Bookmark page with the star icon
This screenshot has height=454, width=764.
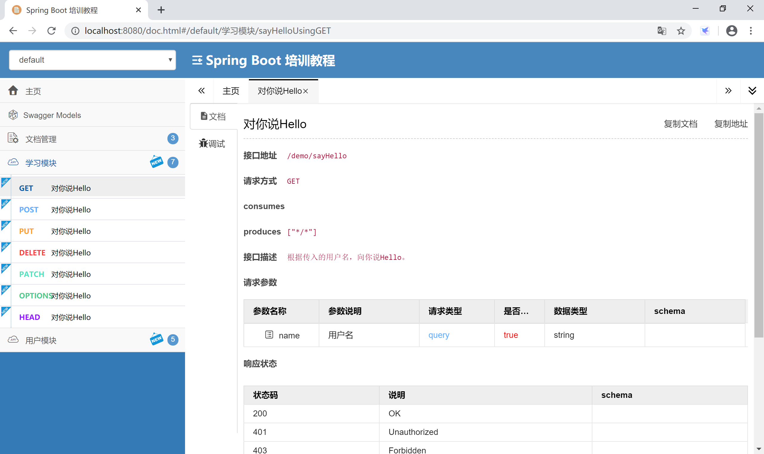click(x=680, y=30)
